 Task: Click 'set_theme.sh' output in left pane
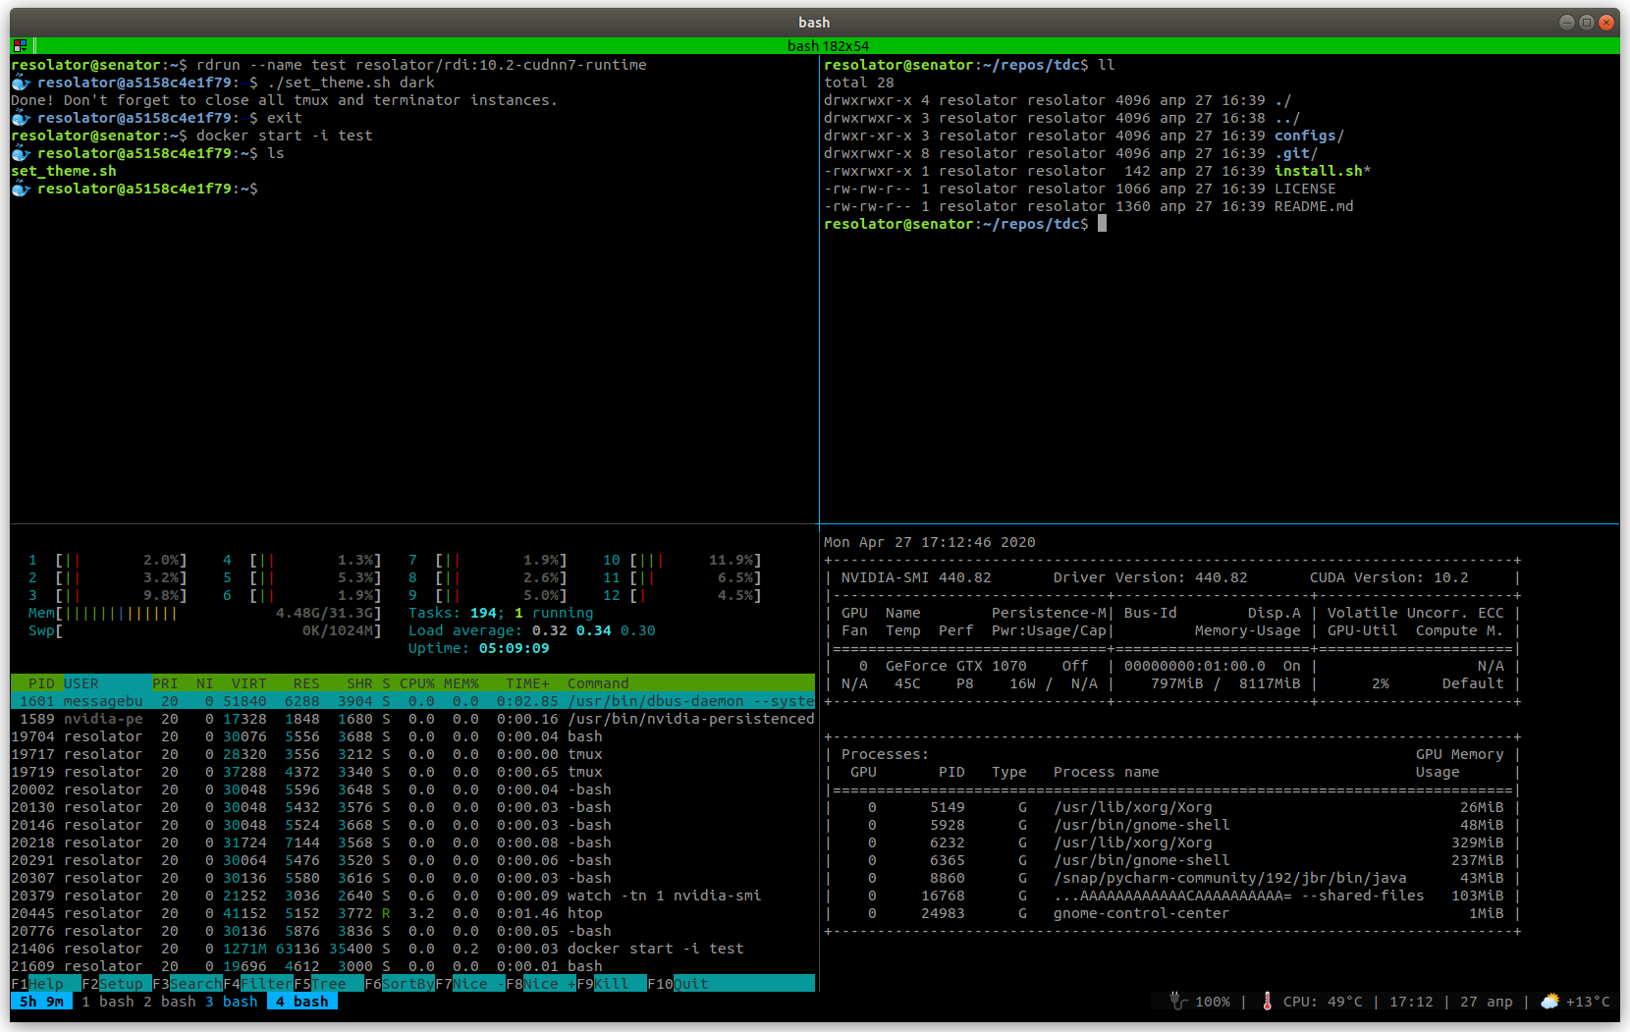64,171
